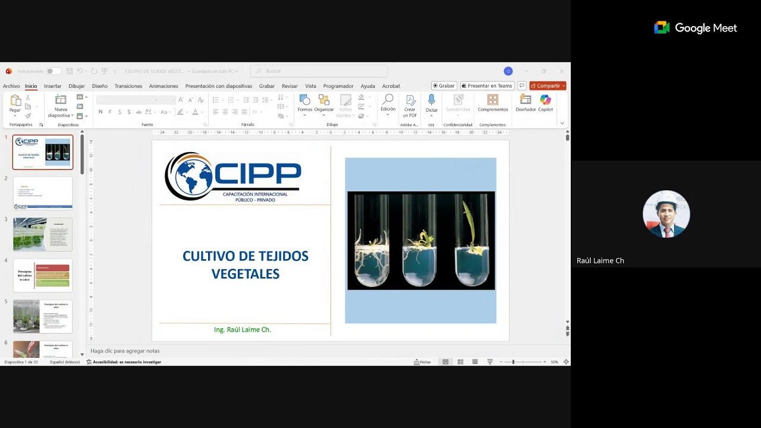Toggle underline S formatting
Image resolution: width=761 pixels, height=428 pixels.
pyautogui.click(x=120, y=112)
